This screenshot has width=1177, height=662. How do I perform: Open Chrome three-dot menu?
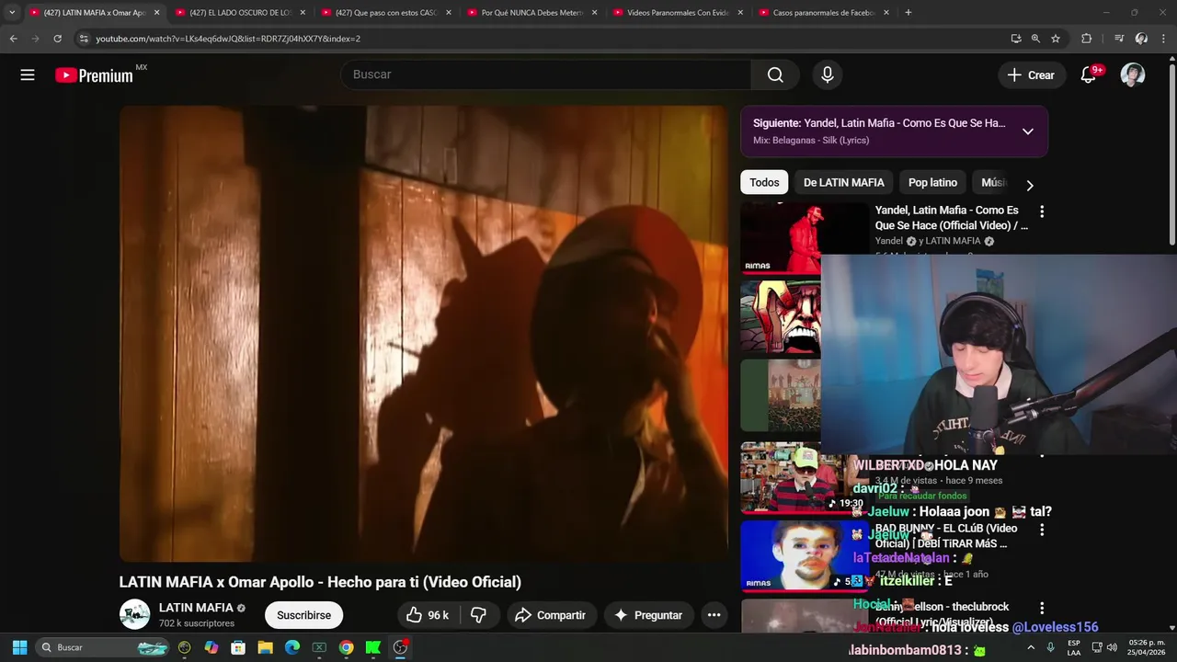1164,39
